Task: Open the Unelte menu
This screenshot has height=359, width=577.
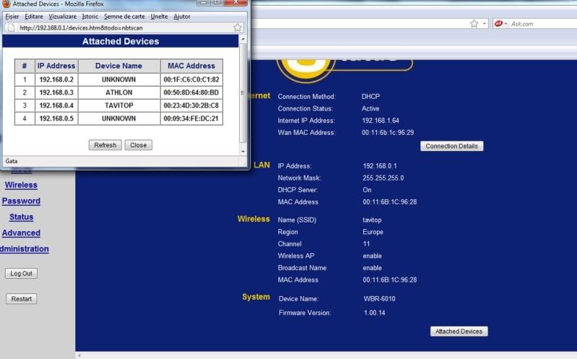Action: 159,16
